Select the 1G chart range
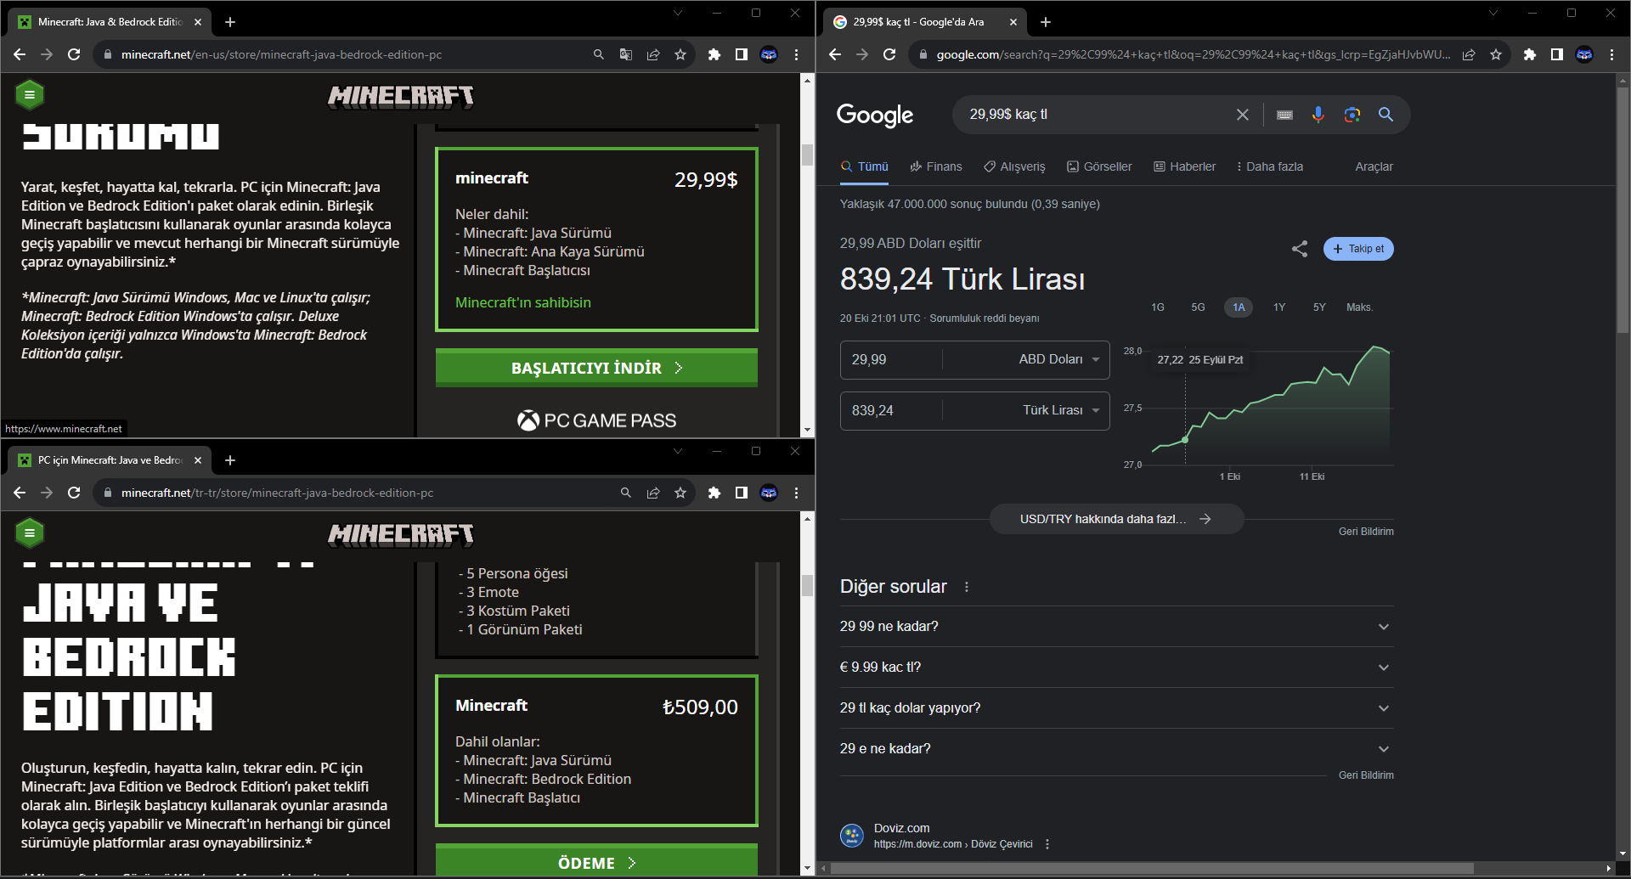1631x879 pixels. point(1158,307)
